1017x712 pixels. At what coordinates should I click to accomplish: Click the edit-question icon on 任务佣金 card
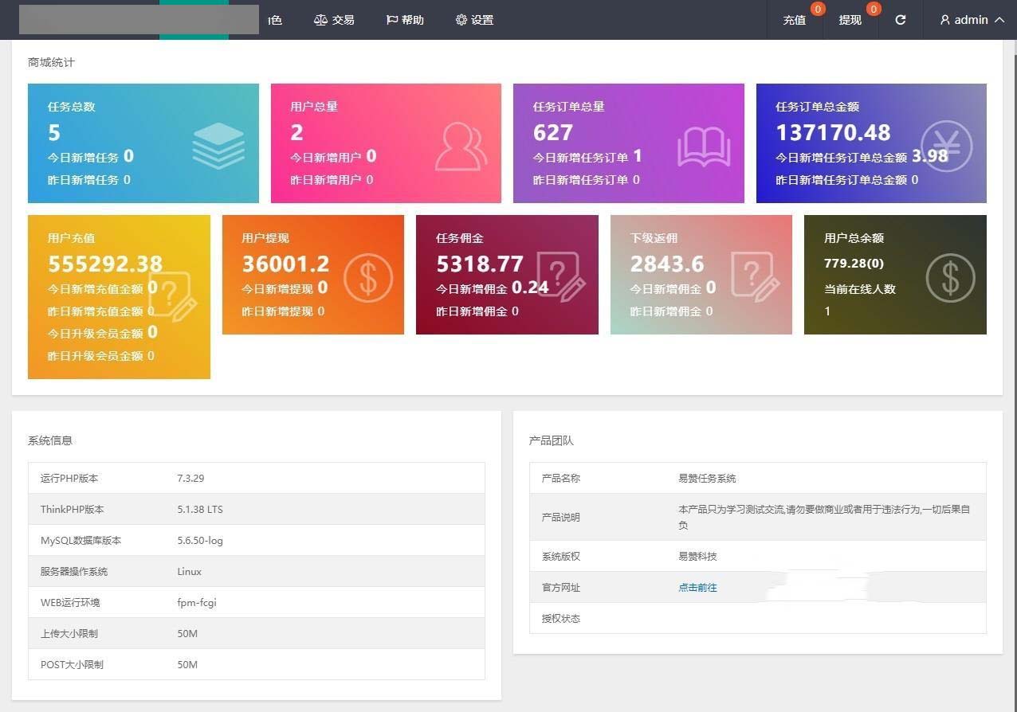click(560, 276)
